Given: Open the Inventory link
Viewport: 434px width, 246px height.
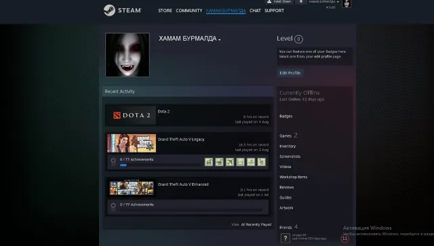Looking at the screenshot, I should (288, 146).
